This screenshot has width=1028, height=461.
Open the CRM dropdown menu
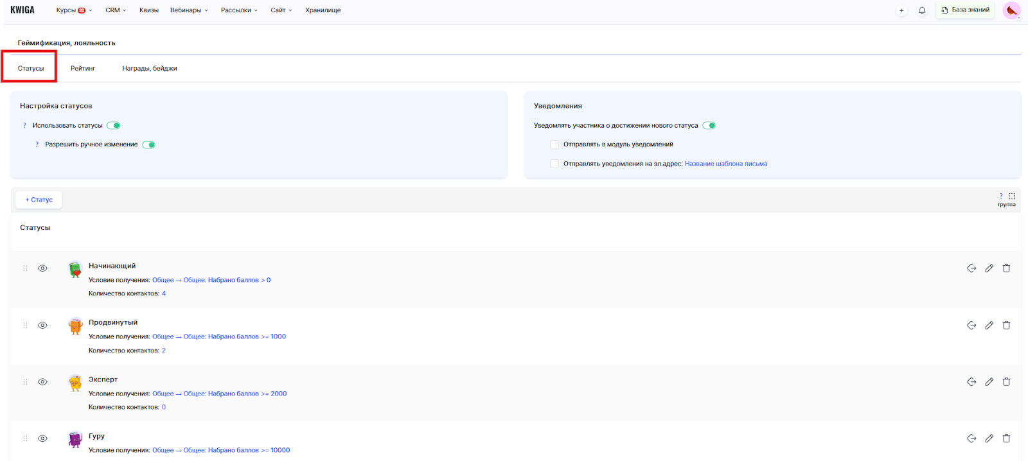[116, 10]
